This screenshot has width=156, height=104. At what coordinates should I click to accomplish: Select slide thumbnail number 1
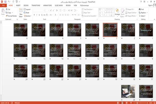[x=146, y=30]
